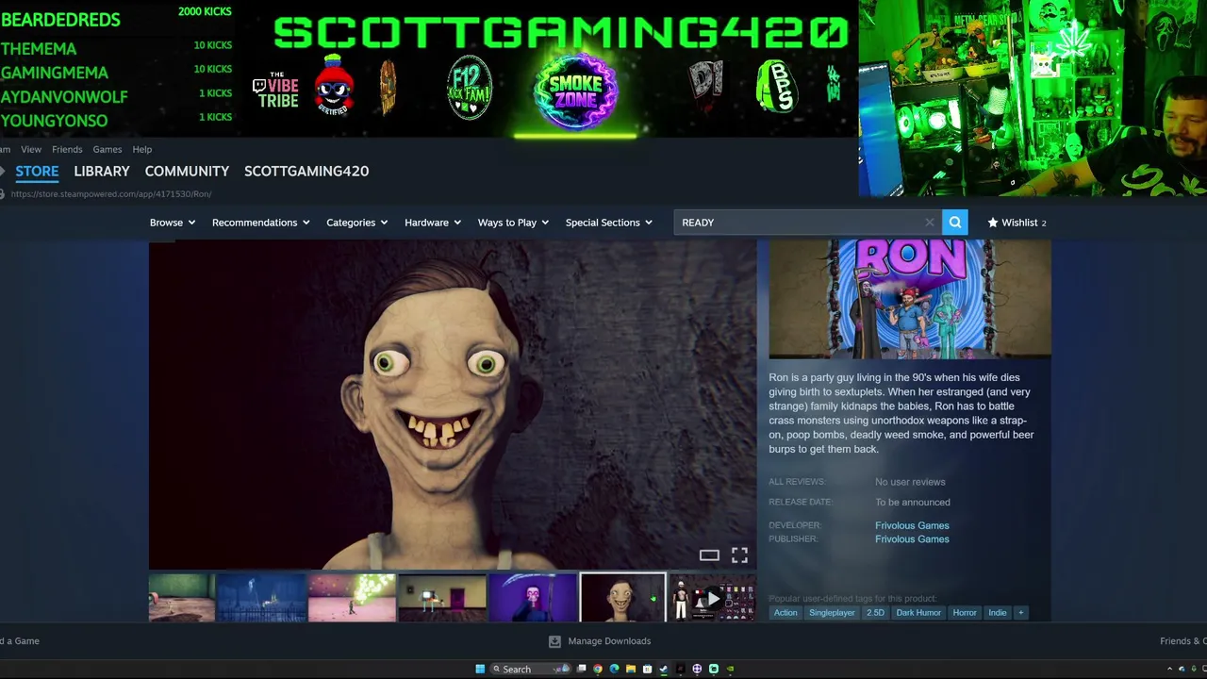Click the green BPS badge
The width and height of the screenshot is (1207, 679).
777,87
